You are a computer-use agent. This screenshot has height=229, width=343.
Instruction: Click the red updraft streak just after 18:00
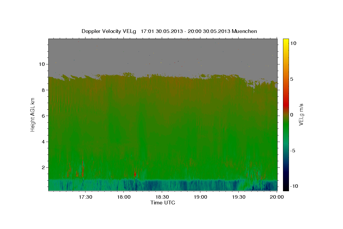135,173
